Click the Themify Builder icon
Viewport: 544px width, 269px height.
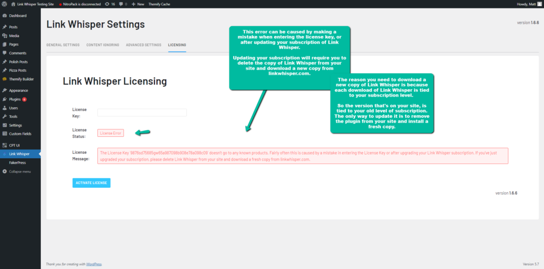4,79
